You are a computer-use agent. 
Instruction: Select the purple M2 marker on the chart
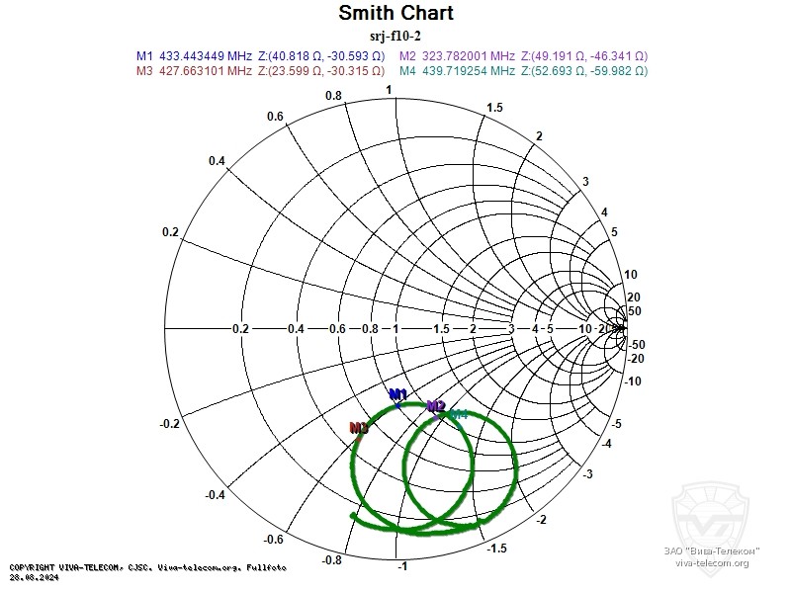(435, 406)
